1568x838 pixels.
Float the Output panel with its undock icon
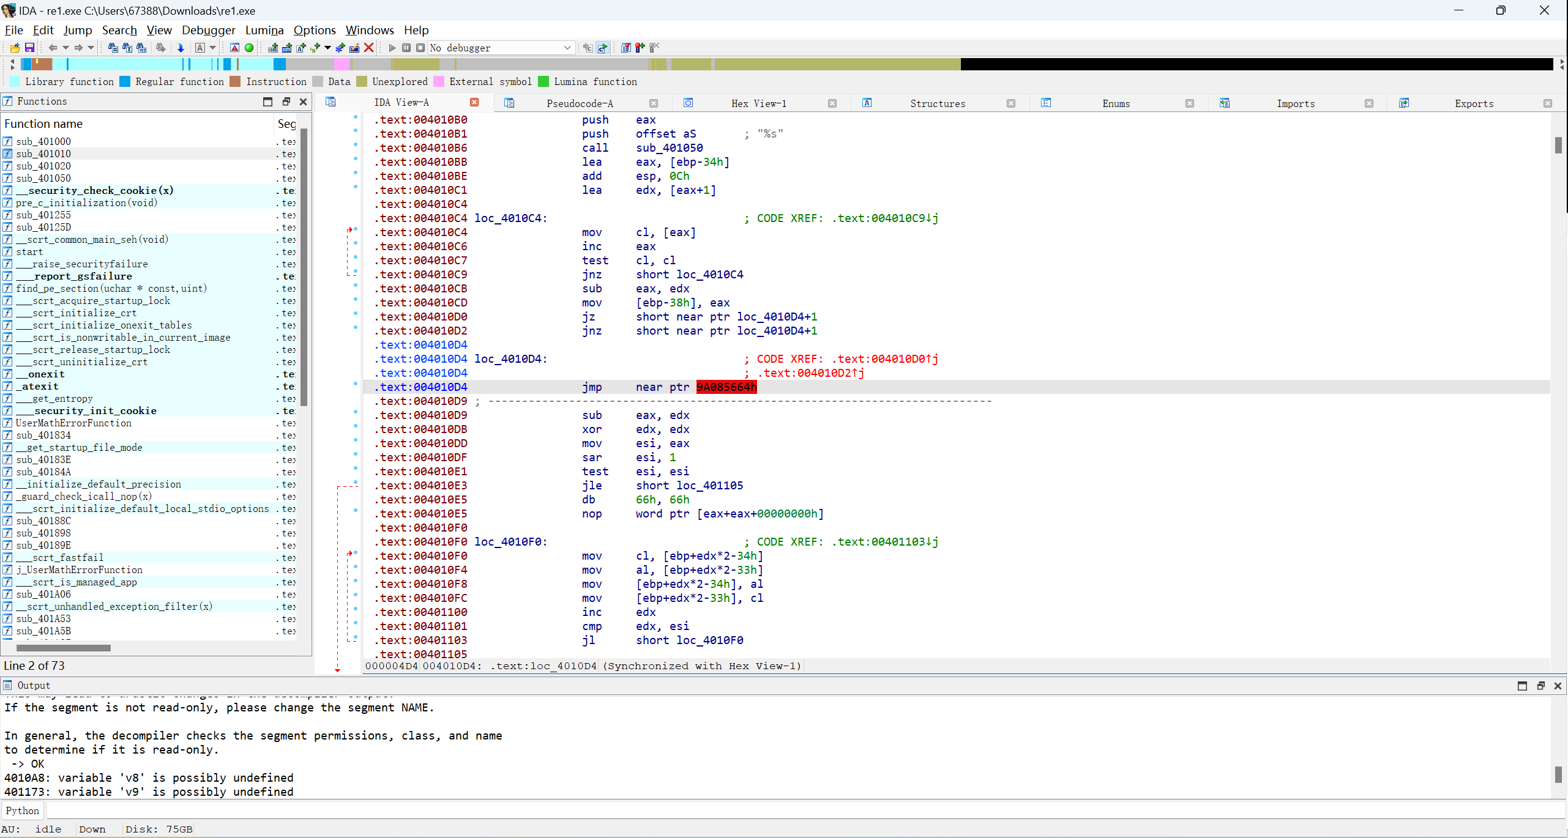pos(1540,686)
